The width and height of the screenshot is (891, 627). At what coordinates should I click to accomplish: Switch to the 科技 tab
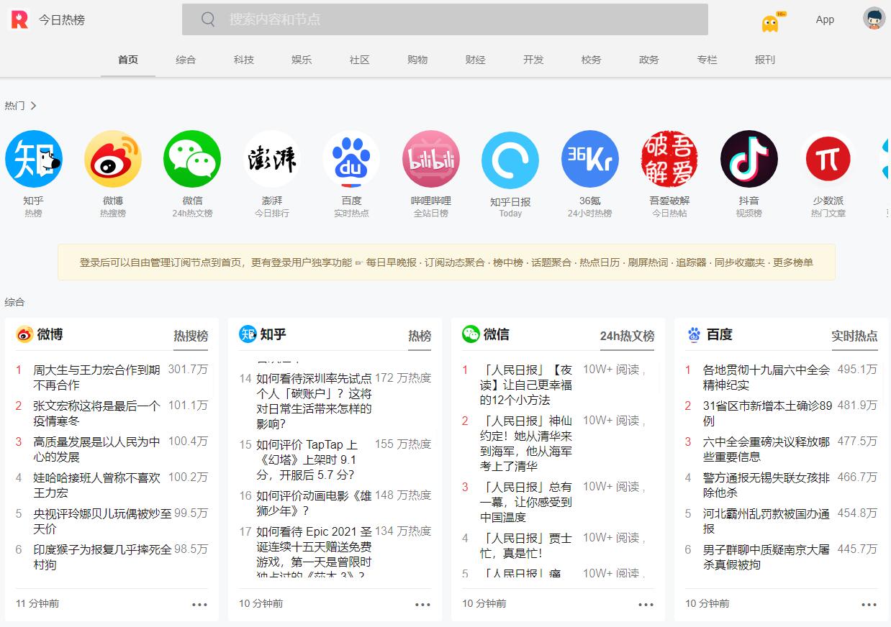coord(244,60)
